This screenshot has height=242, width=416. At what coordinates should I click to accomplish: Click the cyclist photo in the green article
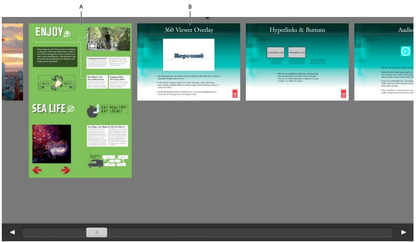(108, 39)
